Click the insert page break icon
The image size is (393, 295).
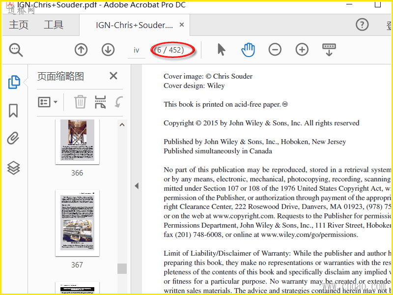pos(100,102)
